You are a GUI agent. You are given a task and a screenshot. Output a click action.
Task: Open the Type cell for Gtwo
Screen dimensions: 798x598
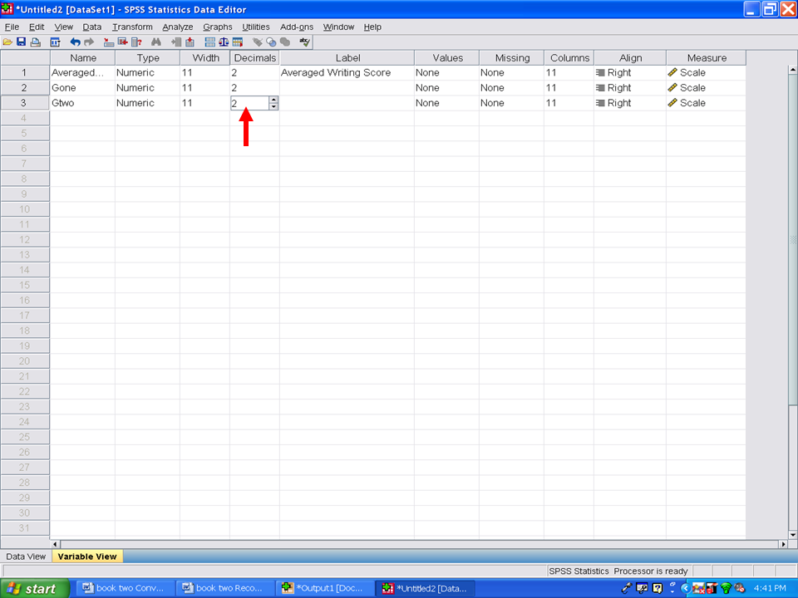147,103
